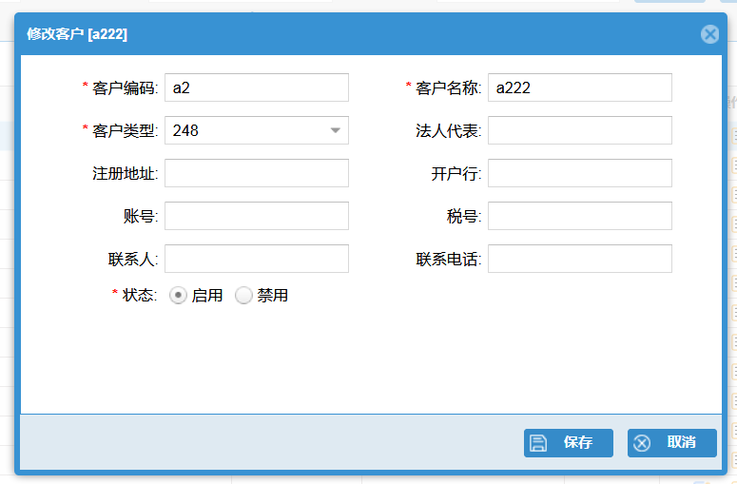Screen dimensions: 737x484
Task: Place cursor in the 税号 field
Action: (x=579, y=216)
